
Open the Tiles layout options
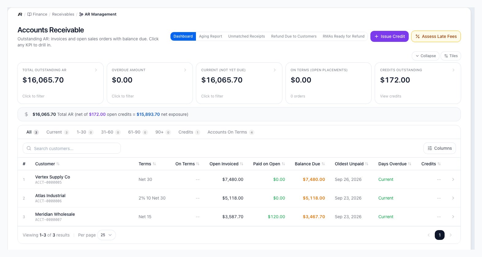click(451, 56)
